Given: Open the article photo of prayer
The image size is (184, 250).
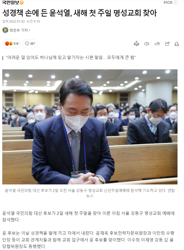Looking at the screenshot, I should tap(90, 127).
